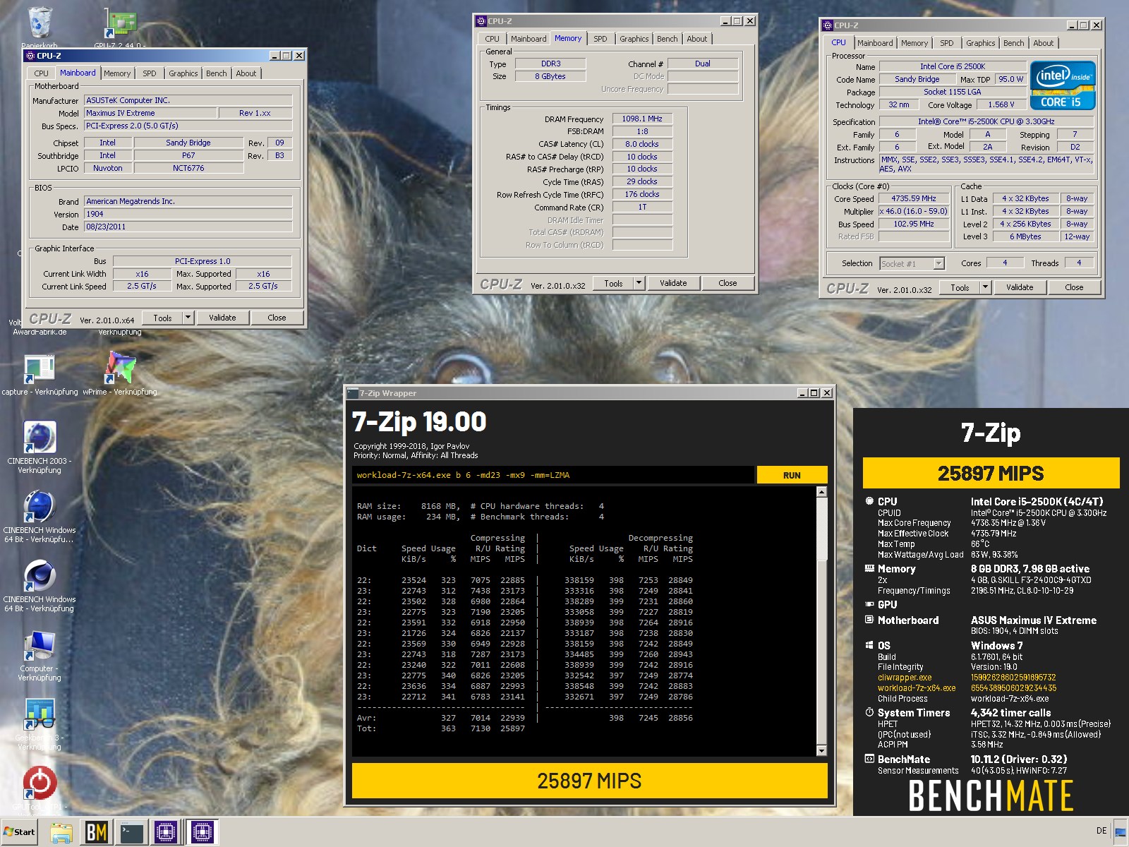1129x847 pixels.
Task: Open Graphics tab in Mainboard CPU-Z window
Action: (183, 73)
